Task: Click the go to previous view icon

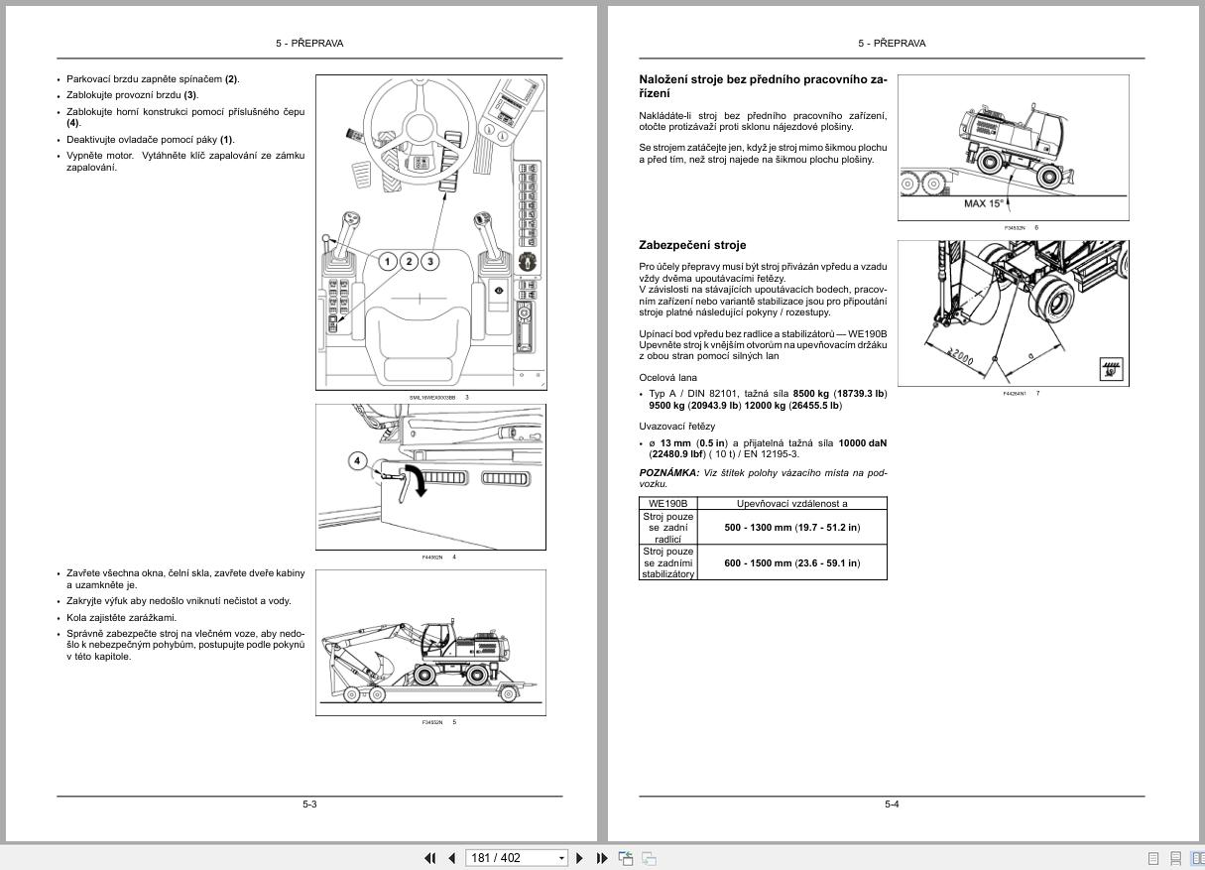Action: pyautogui.click(x=626, y=858)
